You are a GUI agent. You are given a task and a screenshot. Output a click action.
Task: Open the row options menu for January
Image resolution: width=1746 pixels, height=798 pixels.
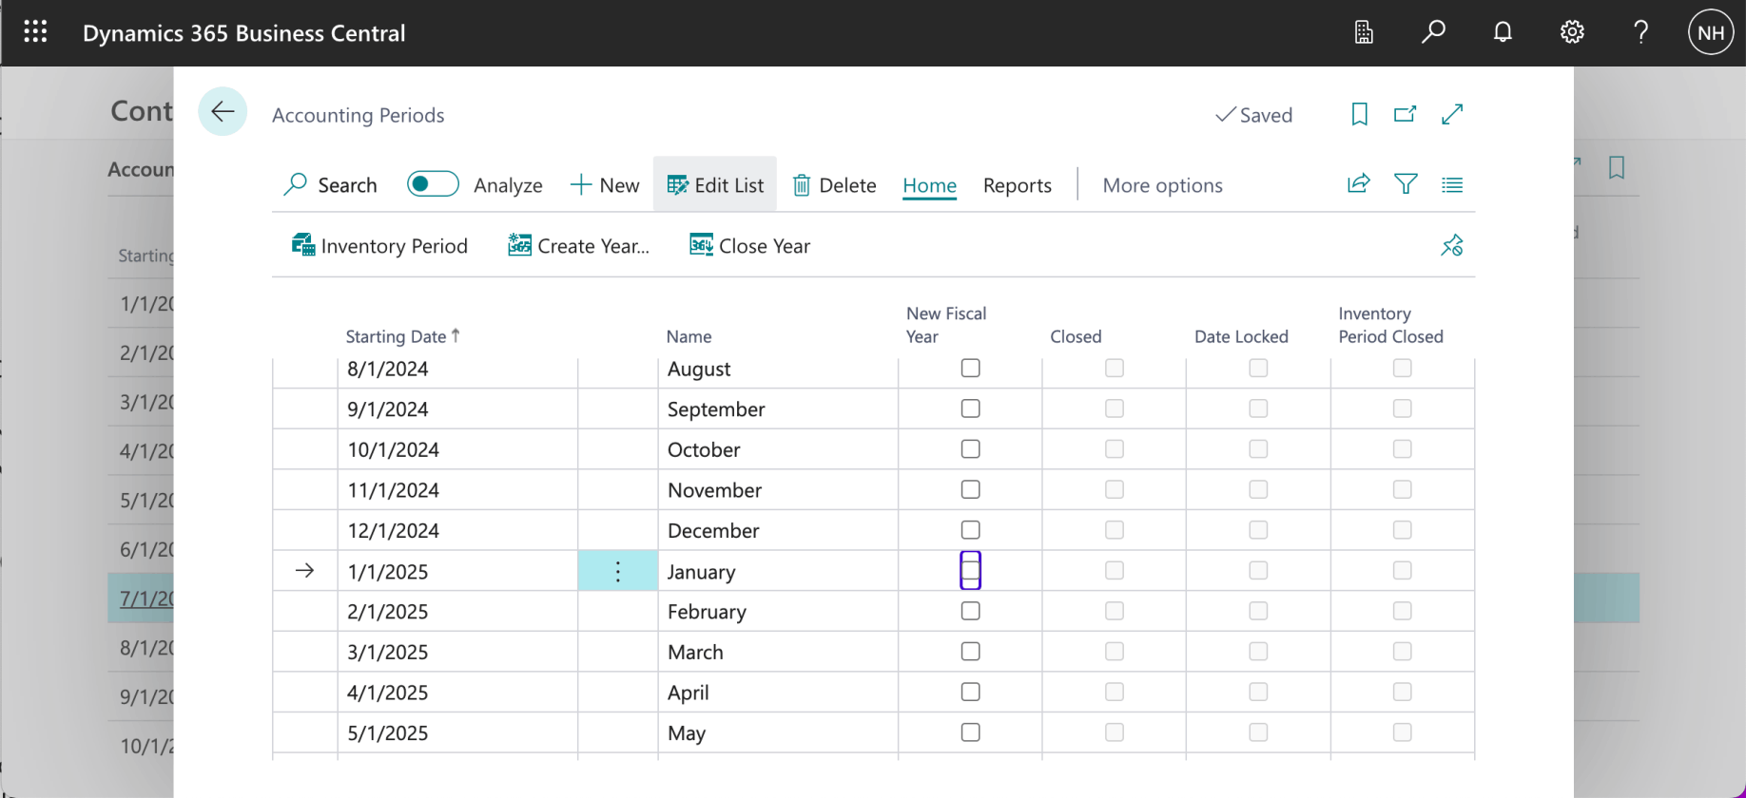(x=617, y=571)
